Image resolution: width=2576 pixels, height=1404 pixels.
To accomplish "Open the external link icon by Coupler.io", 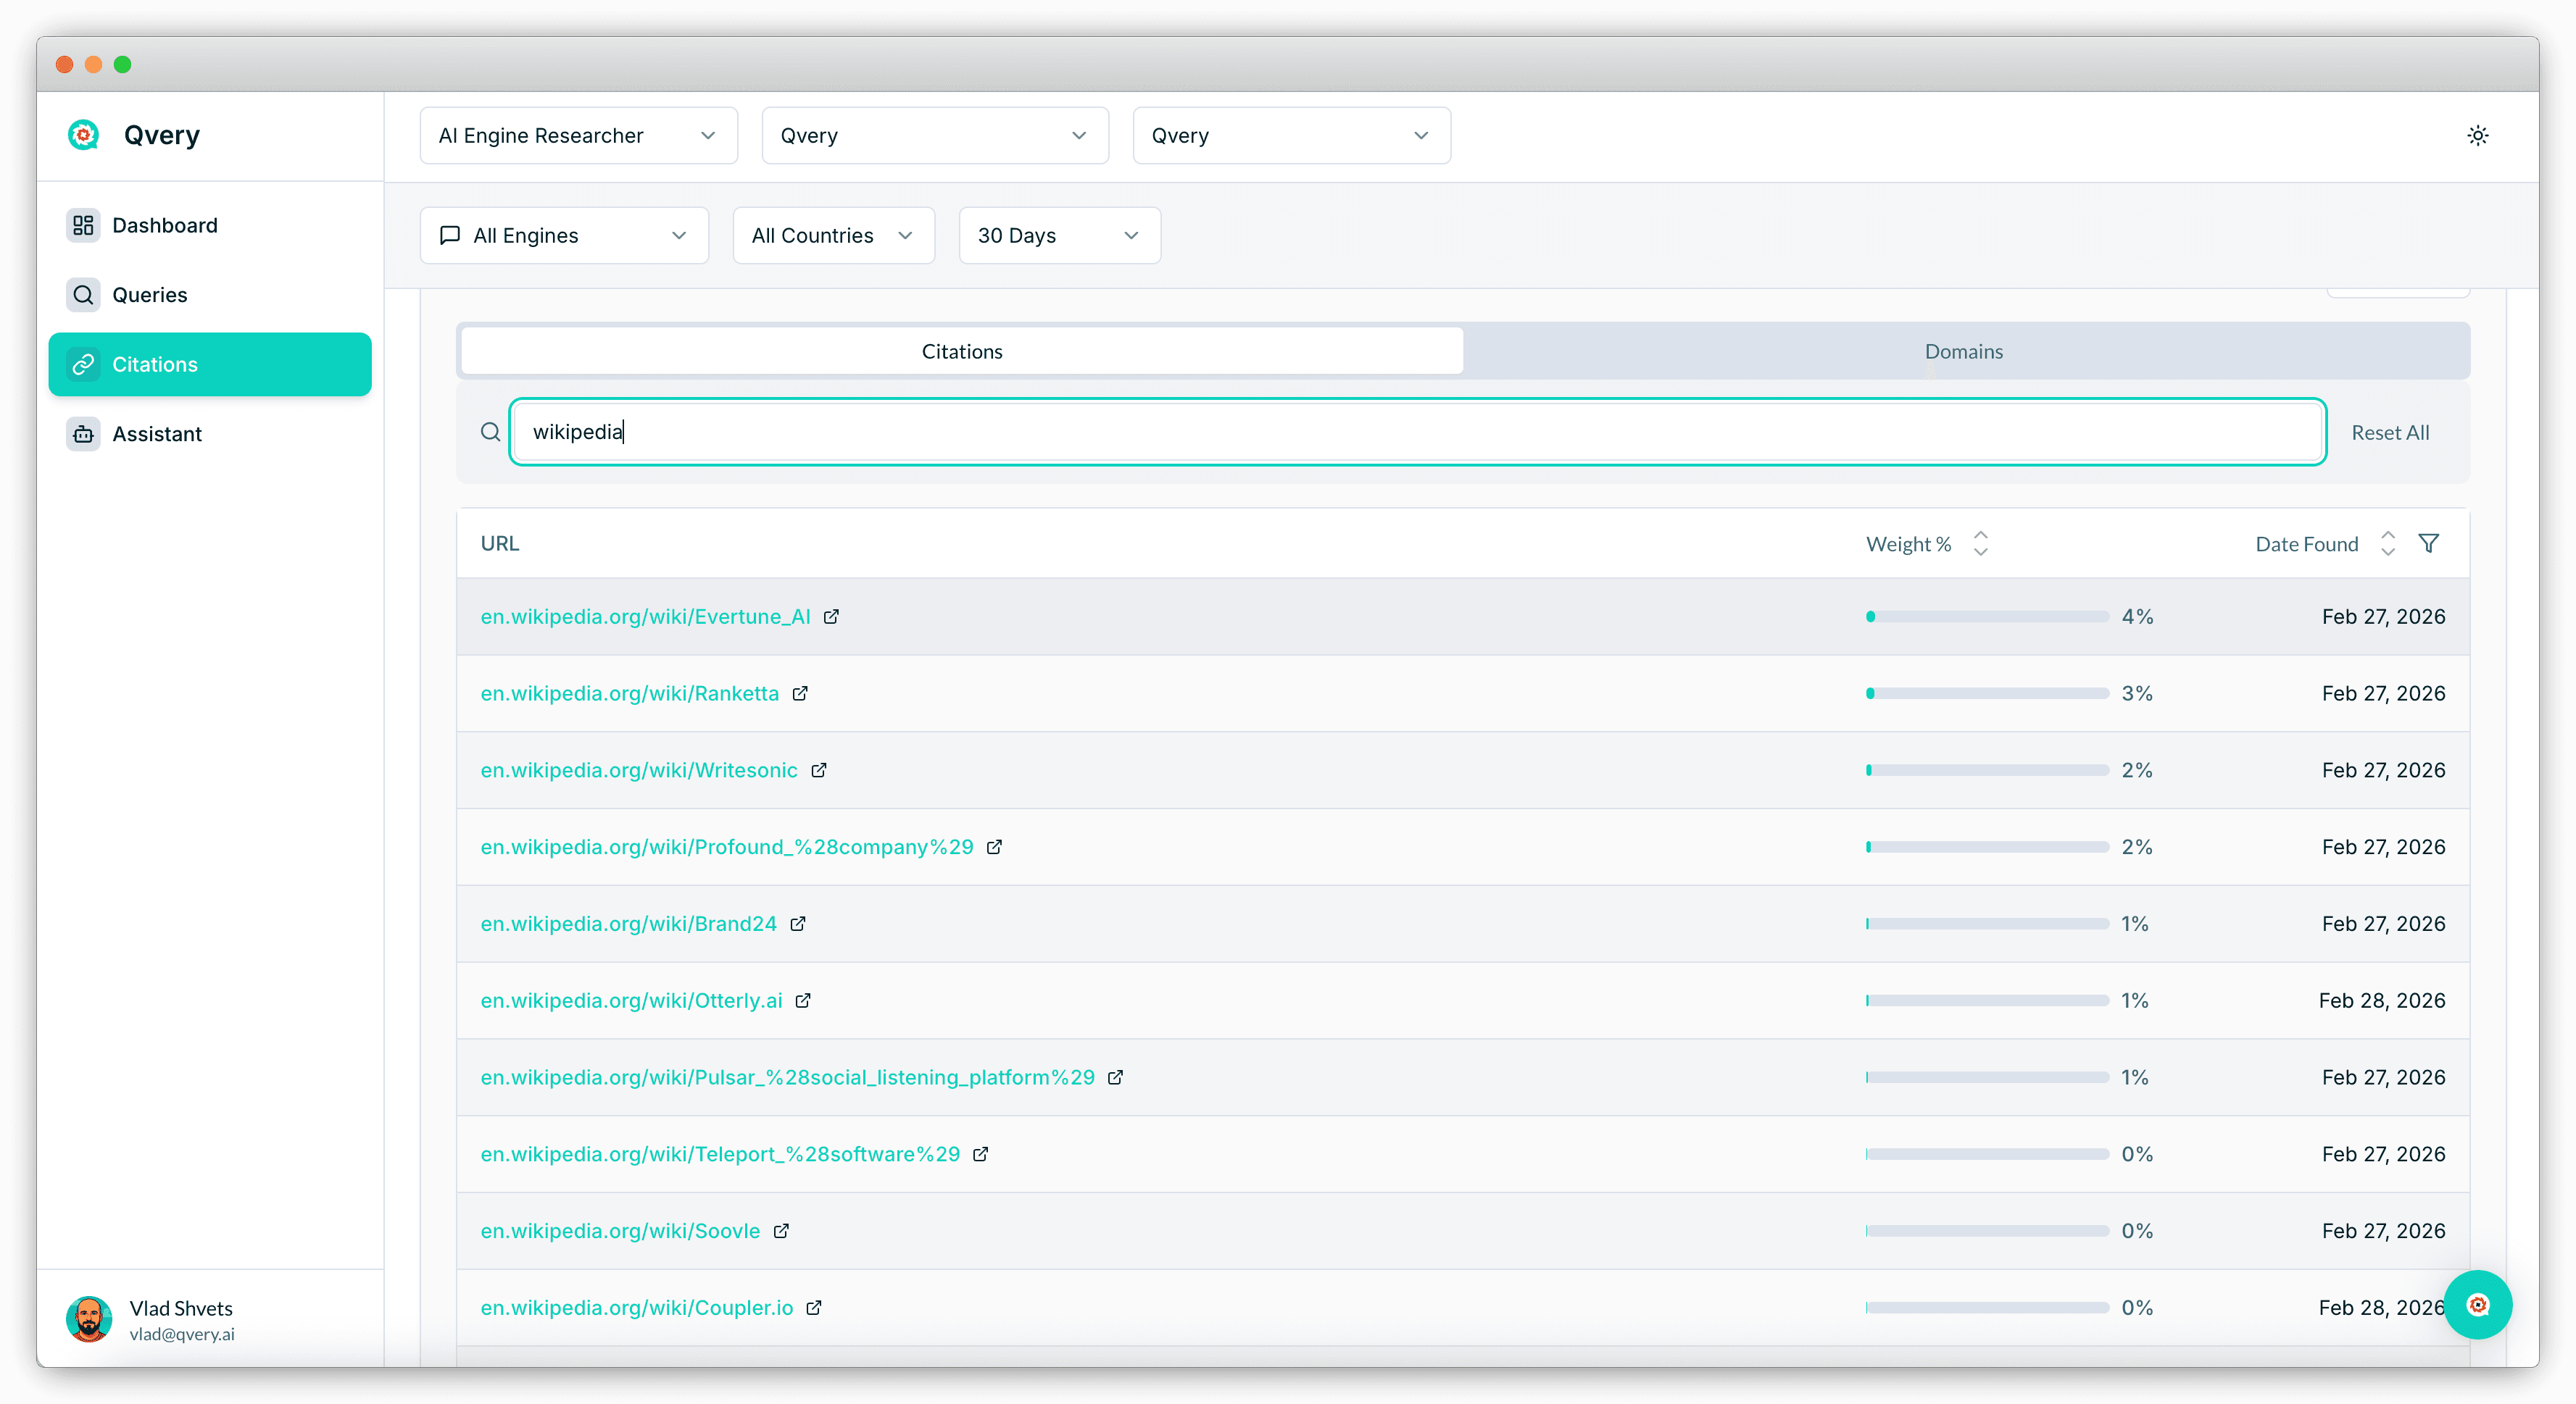I will point(814,1307).
